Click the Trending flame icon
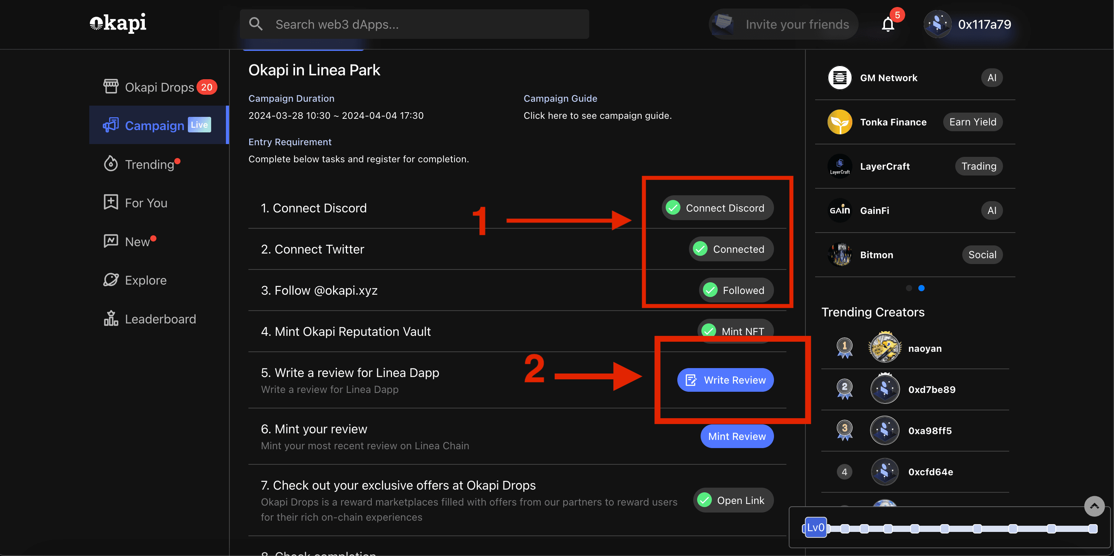Image resolution: width=1114 pixels, height=556 pixels. click(111, 163)
